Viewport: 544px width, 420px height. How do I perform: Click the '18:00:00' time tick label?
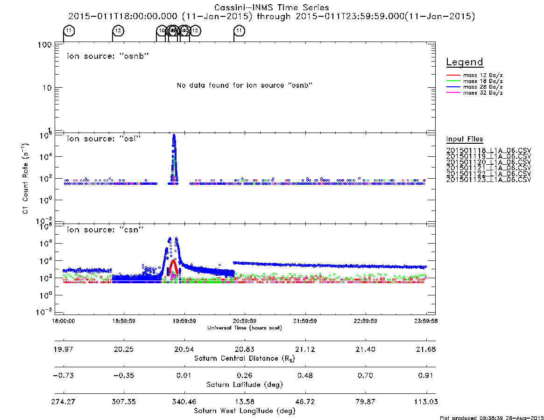click(64, 321)
